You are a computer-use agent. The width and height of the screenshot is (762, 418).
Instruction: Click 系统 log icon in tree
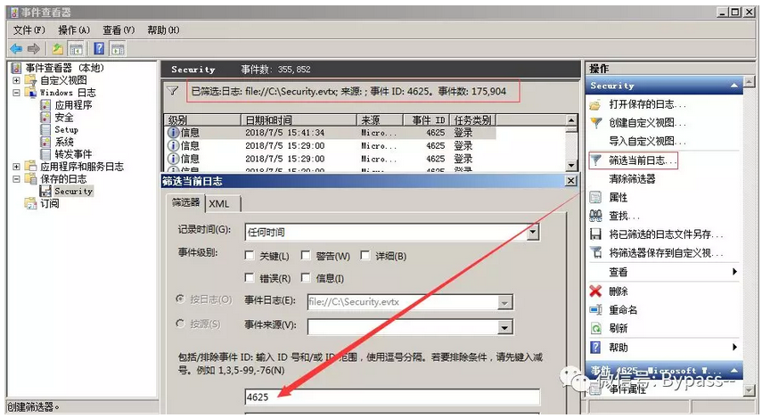coord(45,142)
